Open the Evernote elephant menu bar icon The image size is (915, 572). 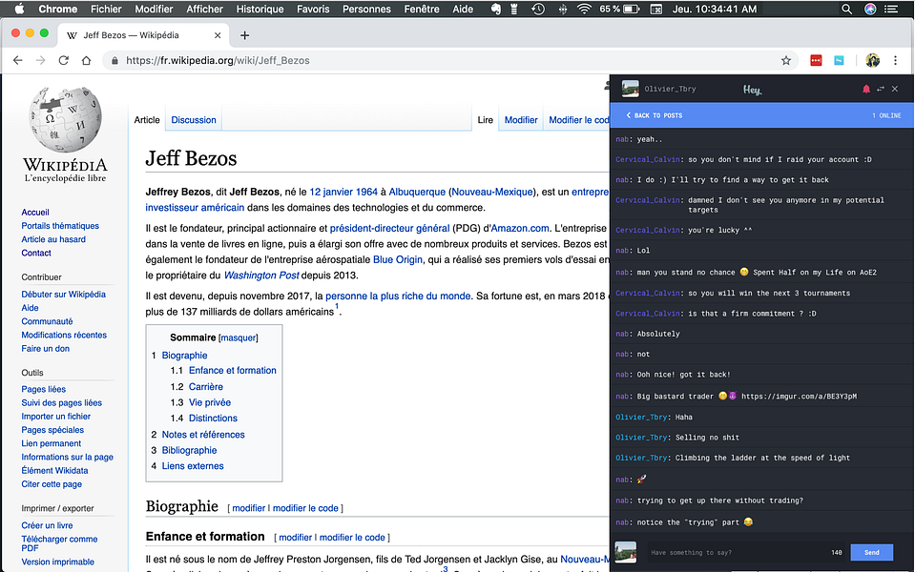[x=495, y=9]
